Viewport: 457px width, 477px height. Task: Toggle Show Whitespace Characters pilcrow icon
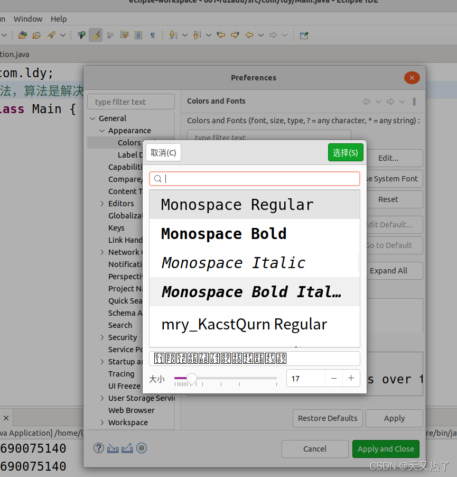click(x=153, y=35)
